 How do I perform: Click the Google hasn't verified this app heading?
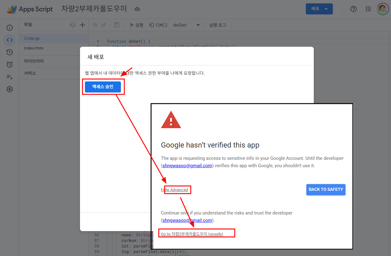pyautogui.click(x=210, y=145)
